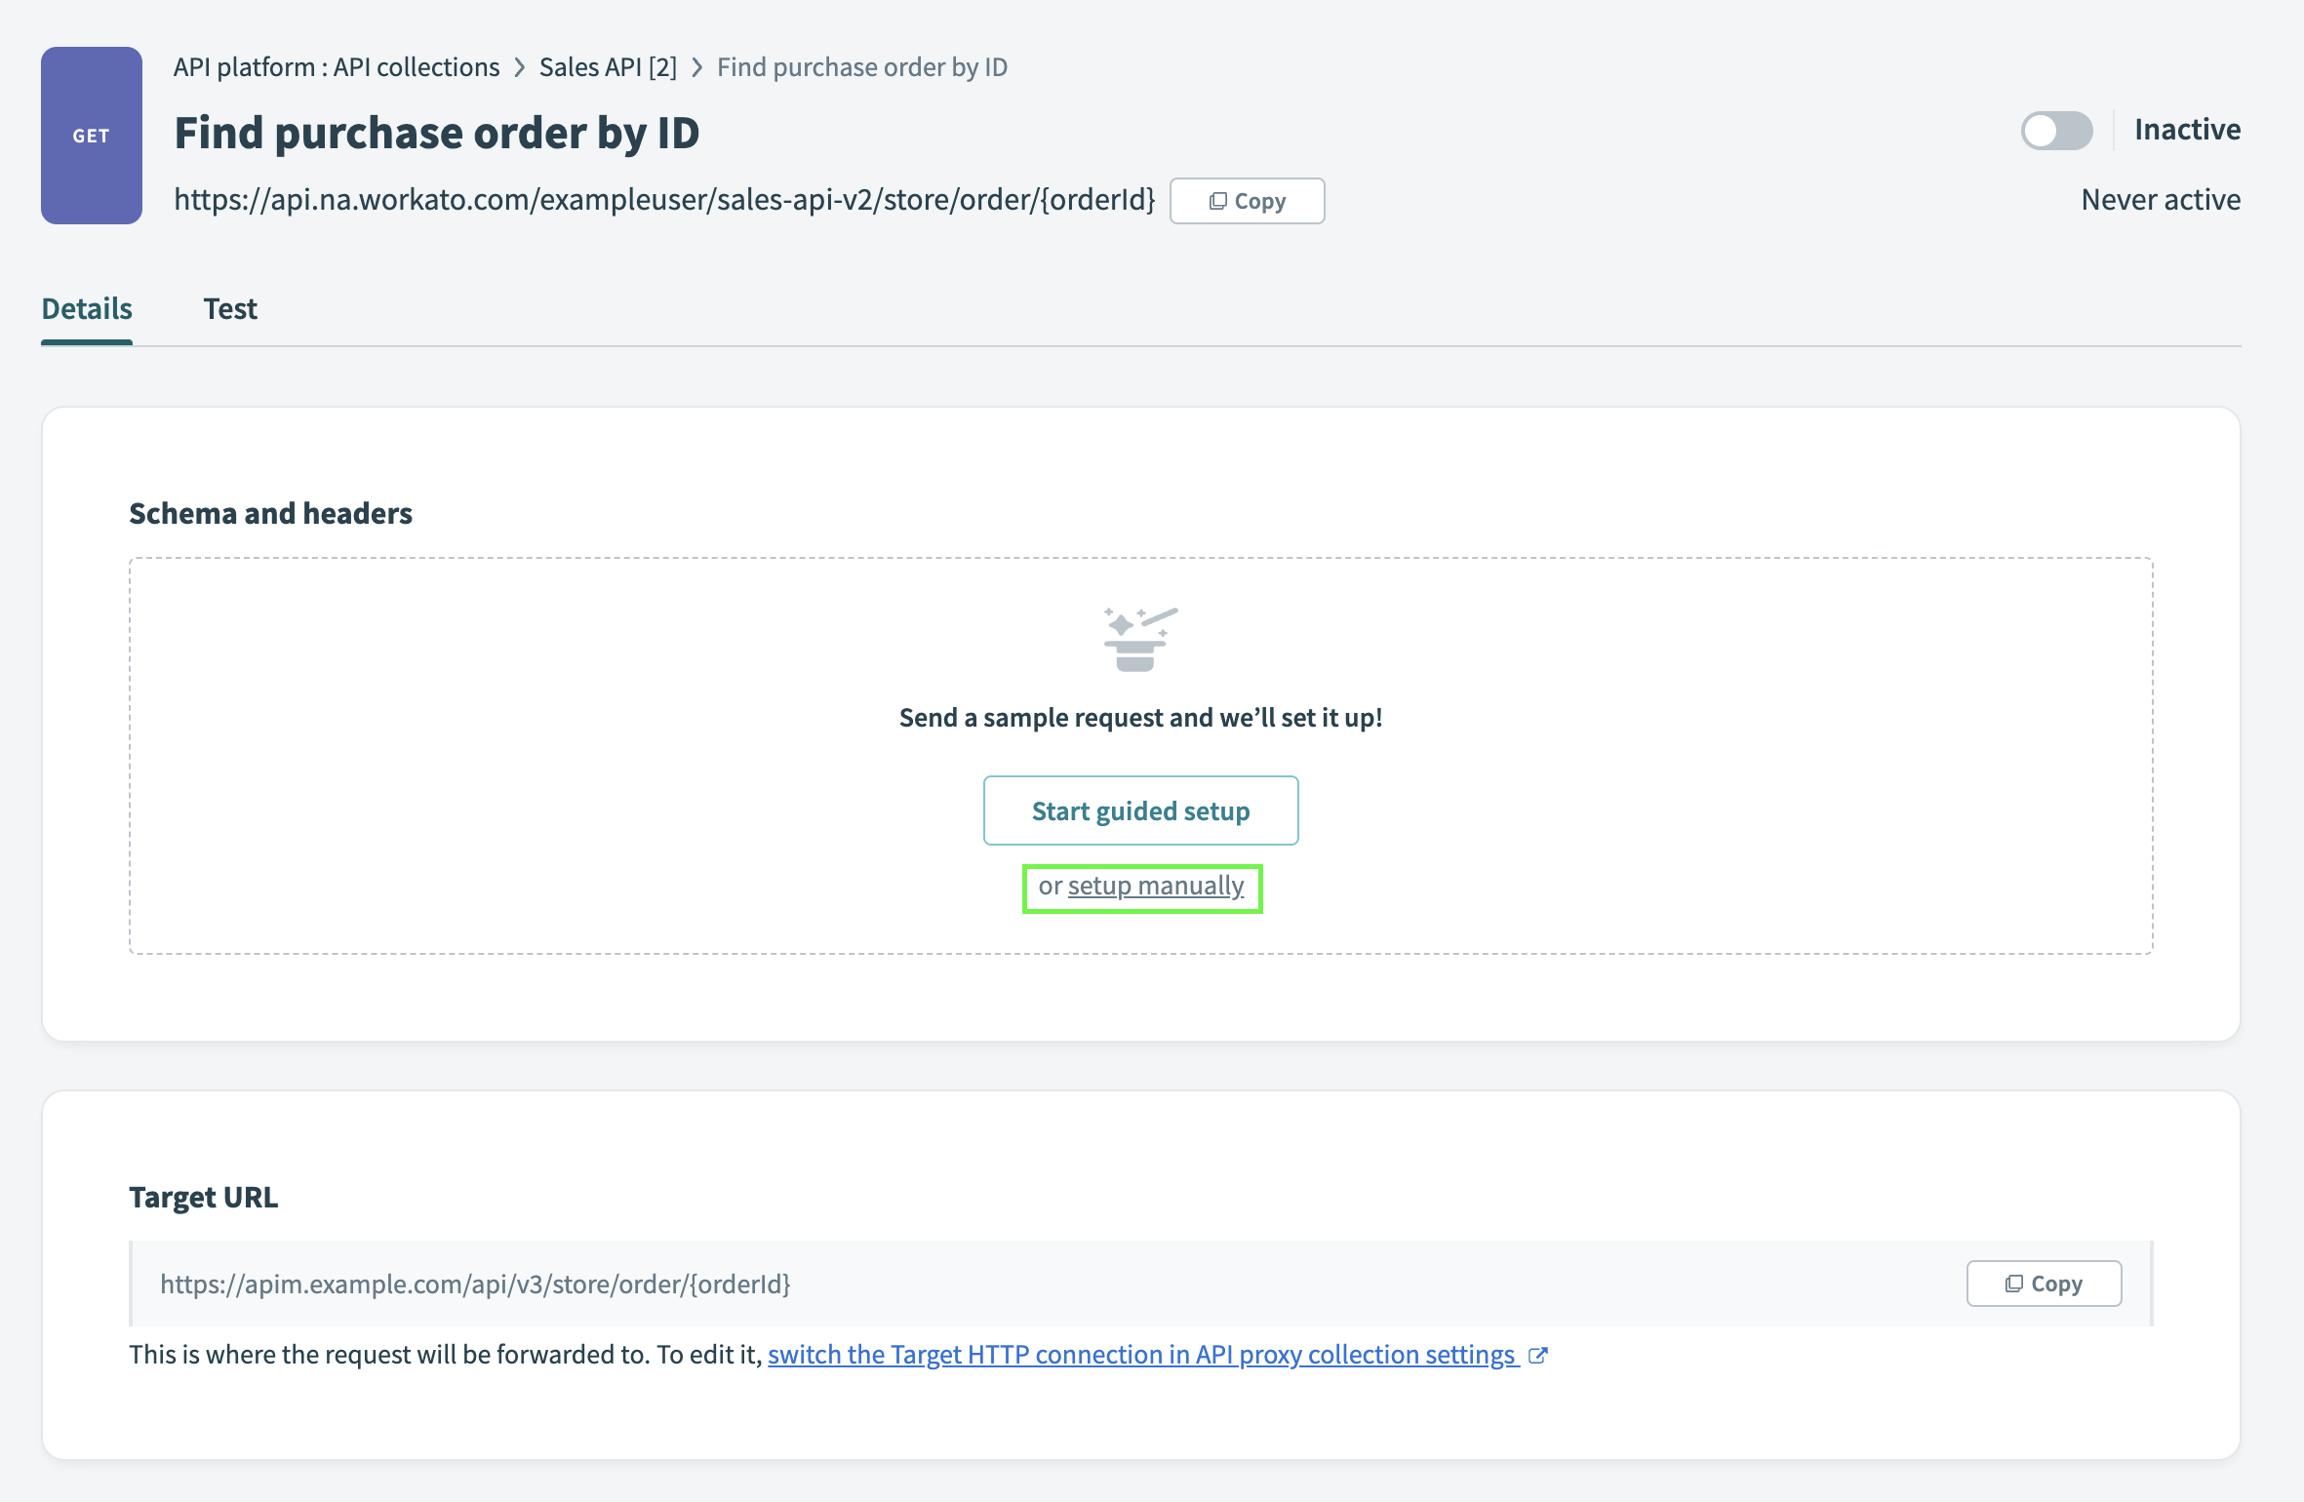
Task: Click the setup manually link
Action: [1155, 886]
